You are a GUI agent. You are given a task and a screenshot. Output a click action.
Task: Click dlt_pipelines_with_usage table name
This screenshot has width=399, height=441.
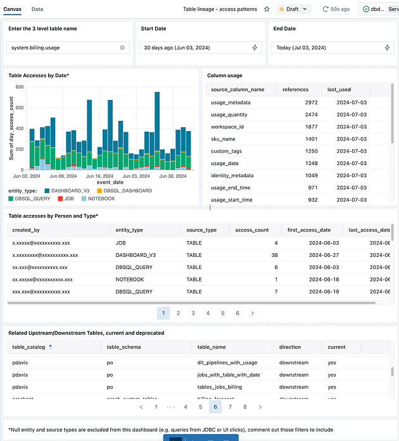tap(227, 363)
